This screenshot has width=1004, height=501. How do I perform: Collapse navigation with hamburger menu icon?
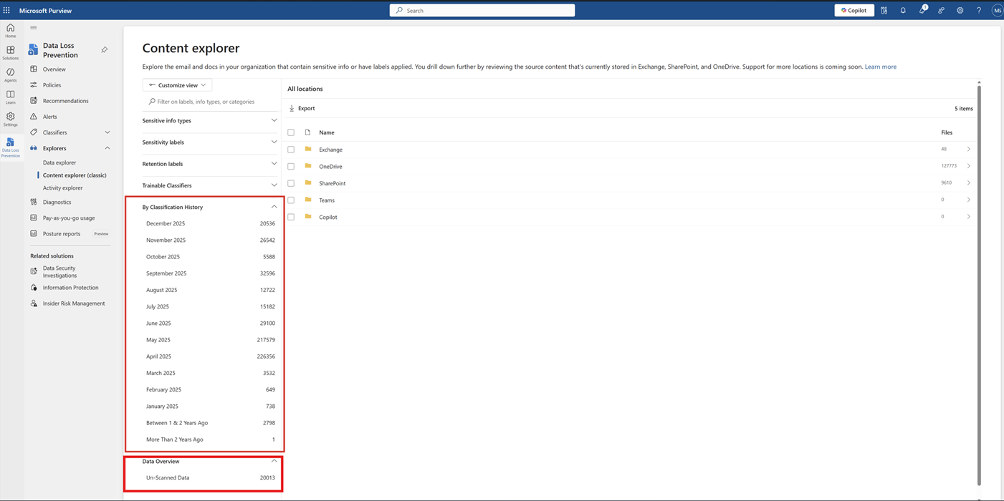click(34, 28)
